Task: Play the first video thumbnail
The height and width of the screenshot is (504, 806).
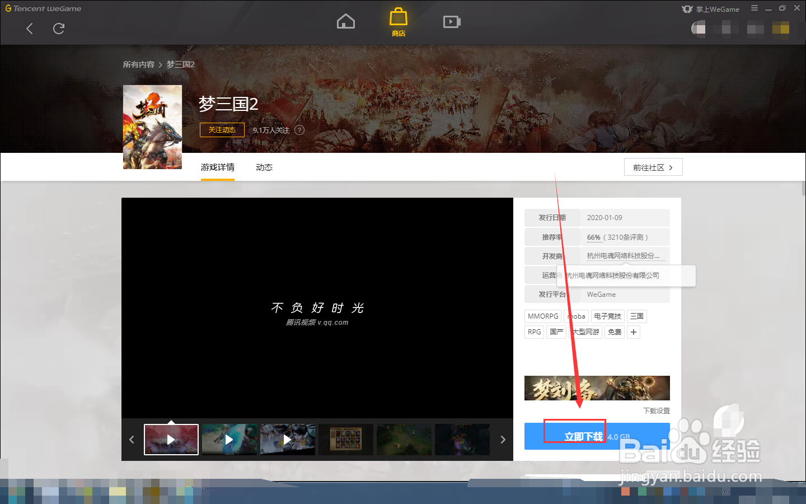Action: (x=171, y=440)
